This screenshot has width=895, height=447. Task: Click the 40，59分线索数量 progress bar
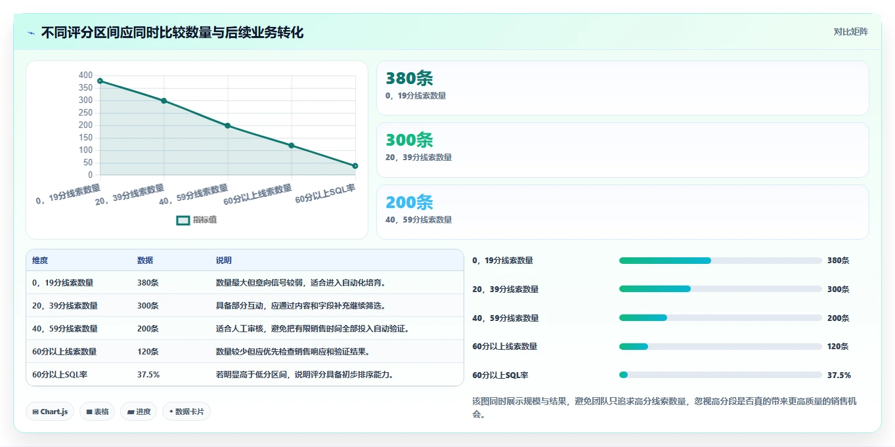[720, 318]
